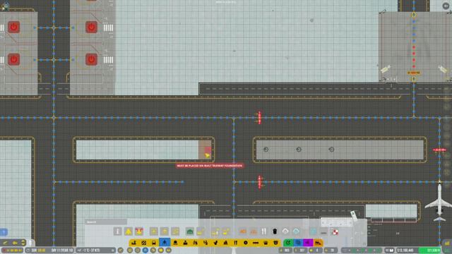Select the white cloud icon
The image size is (452, 254).
(x=285, y=231)
